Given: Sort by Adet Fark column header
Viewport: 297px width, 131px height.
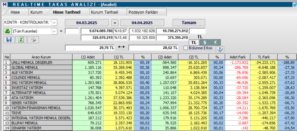Looking at the screenshot, I should pyautogui.click(x=238, y=57).
